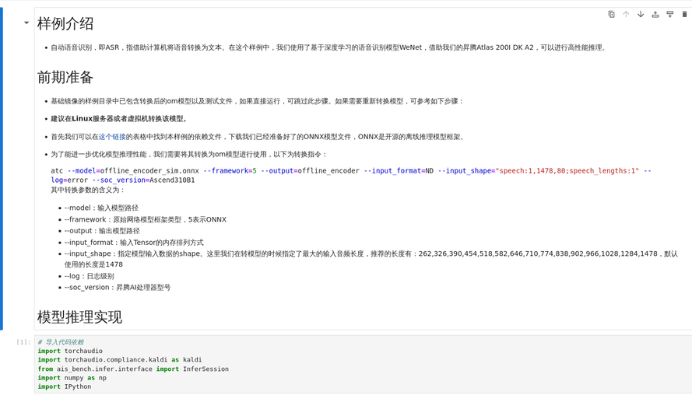The image size is (692, 395).
Task: Click the code line 'import torchaudio'
Action: tap(70, 351)
